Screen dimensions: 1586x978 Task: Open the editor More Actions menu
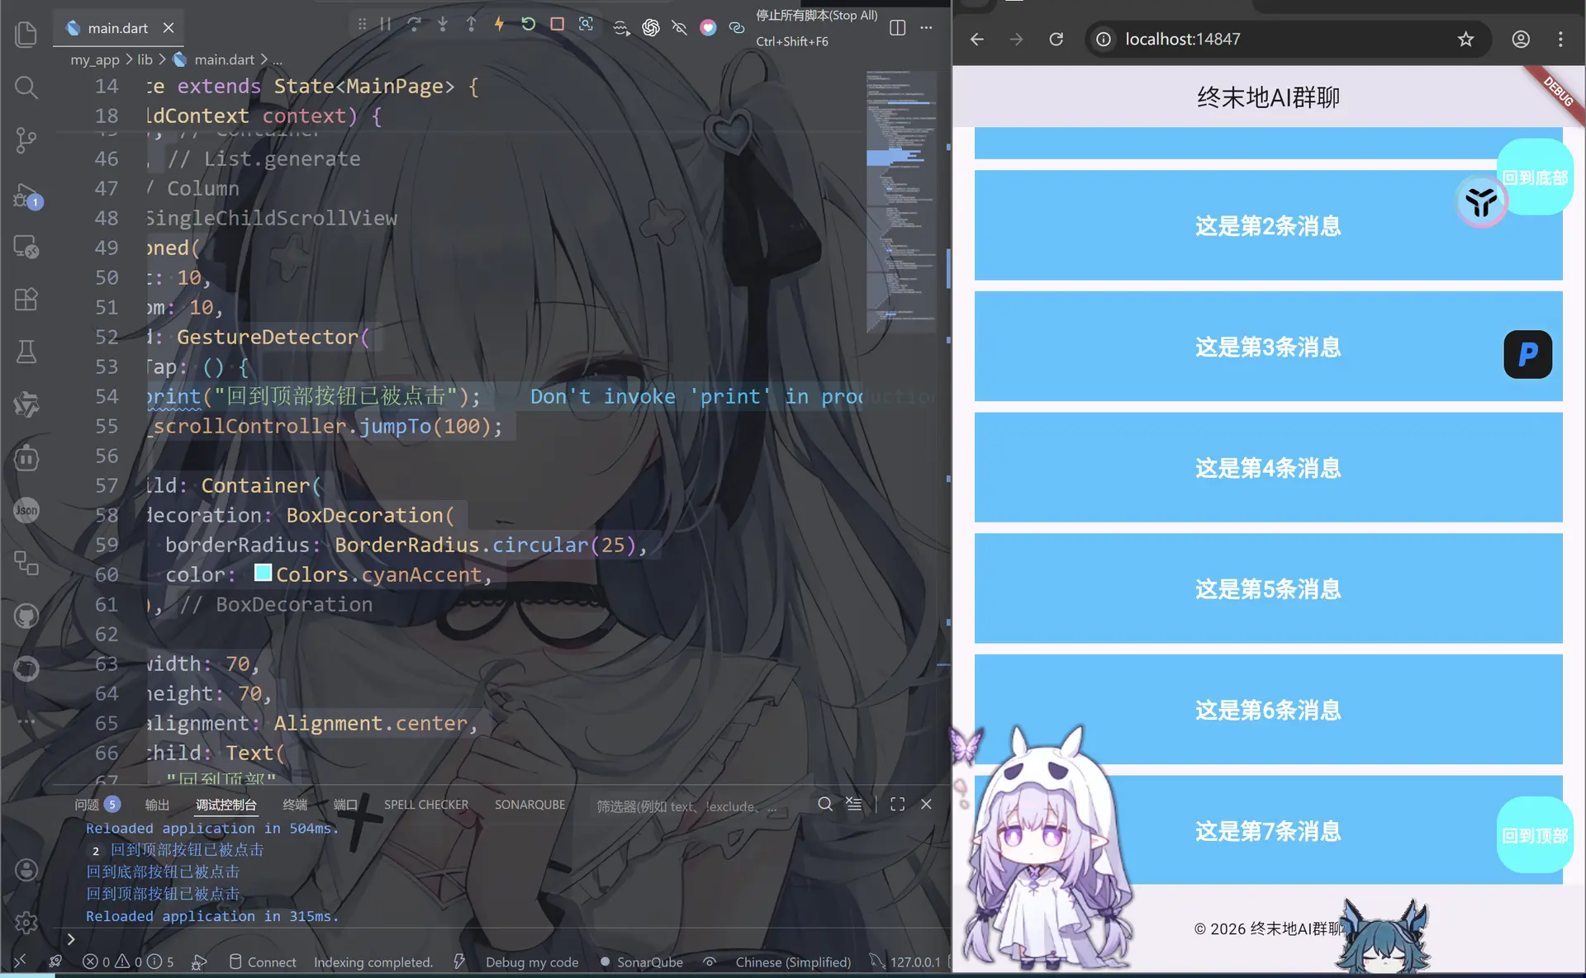[926, 28]
